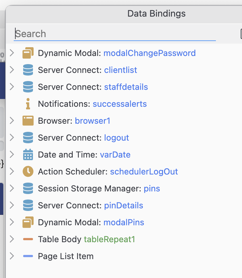Expand the Server Connect logout node
242x278 pixels.
[12, 137]
